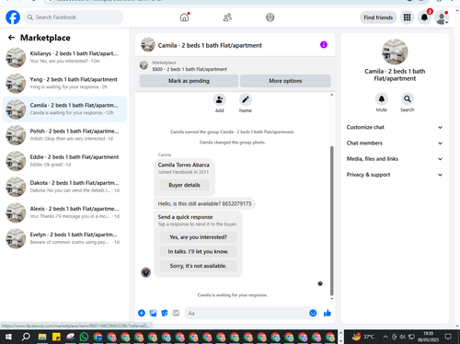Image resolution: width=460 pixels, height=344 pixels.
Task: Open the Friends icon in top navigation
Action: [x=227, y=17]
